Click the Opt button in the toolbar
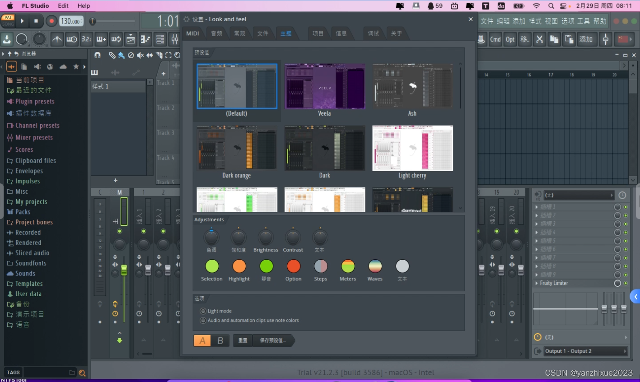Image resolution: width=640 pixels, height=382 pixels. click(510, 39)
